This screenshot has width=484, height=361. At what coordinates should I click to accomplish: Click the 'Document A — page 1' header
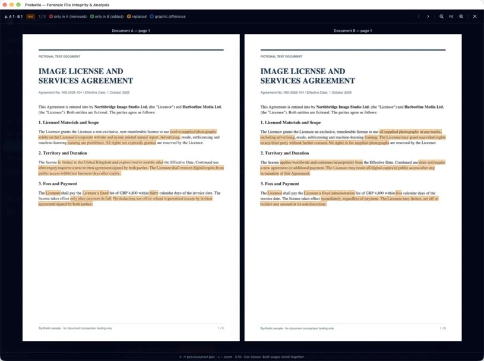[x=131, y=31]
